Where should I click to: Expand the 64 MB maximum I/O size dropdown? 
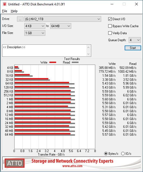61,26
